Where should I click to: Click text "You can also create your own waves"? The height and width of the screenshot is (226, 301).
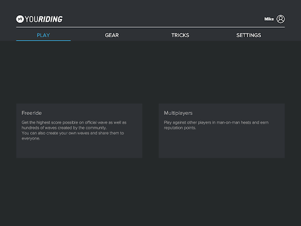tap(55, 133)
